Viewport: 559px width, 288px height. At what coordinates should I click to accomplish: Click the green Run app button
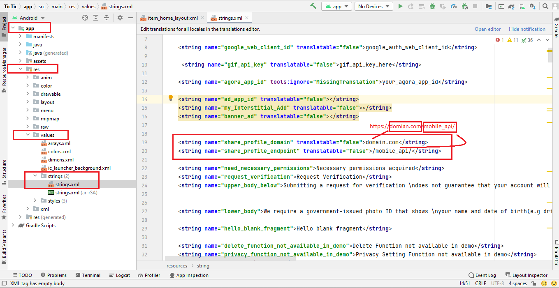[x=401, y=6]
